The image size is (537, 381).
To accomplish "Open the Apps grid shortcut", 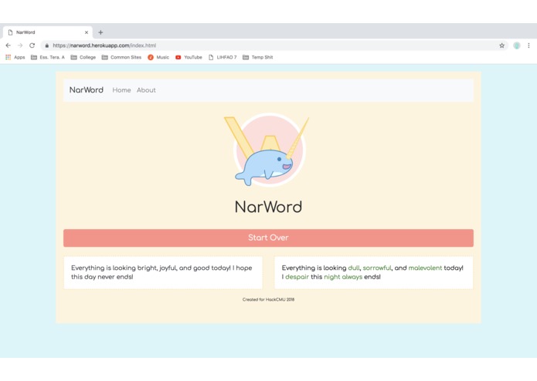I will tap(15, 57).
